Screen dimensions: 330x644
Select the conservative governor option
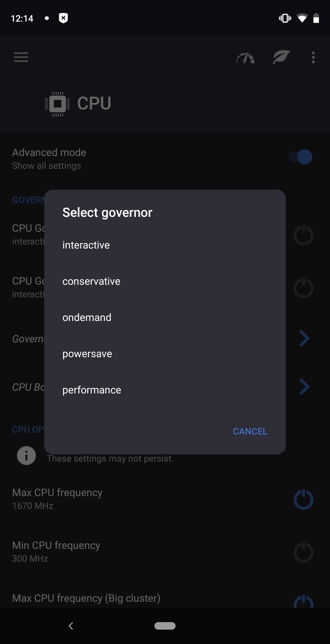click(165, 281)
